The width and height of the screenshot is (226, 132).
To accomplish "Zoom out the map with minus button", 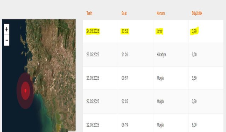I will [x=6, y=40].
